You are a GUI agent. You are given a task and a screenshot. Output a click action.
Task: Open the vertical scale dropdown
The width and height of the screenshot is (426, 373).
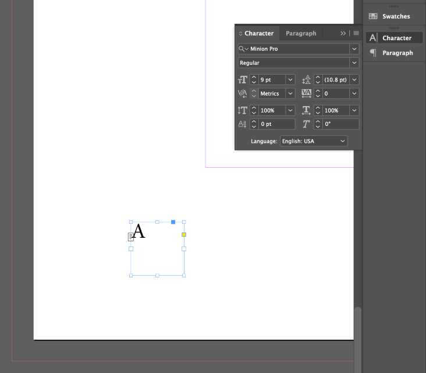click(x=290, y=111)
